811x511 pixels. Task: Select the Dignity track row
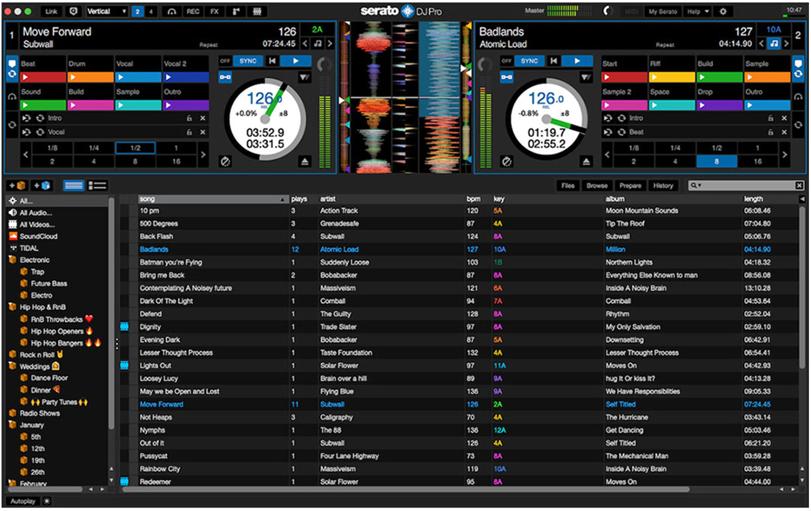pos(459,327)
